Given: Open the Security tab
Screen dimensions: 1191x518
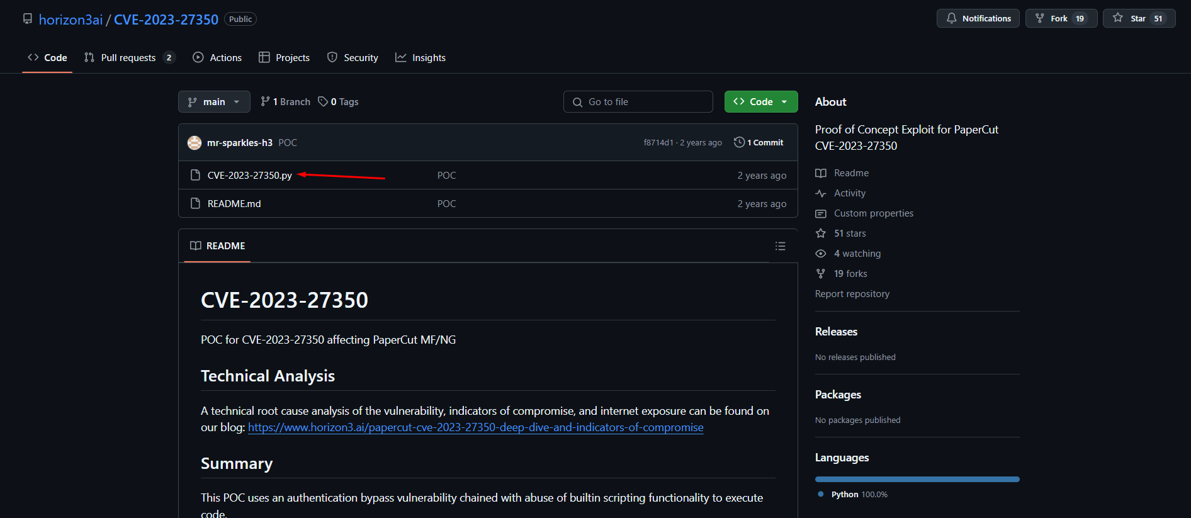Looking at the screenshot, I should click(x=353, y=57).
